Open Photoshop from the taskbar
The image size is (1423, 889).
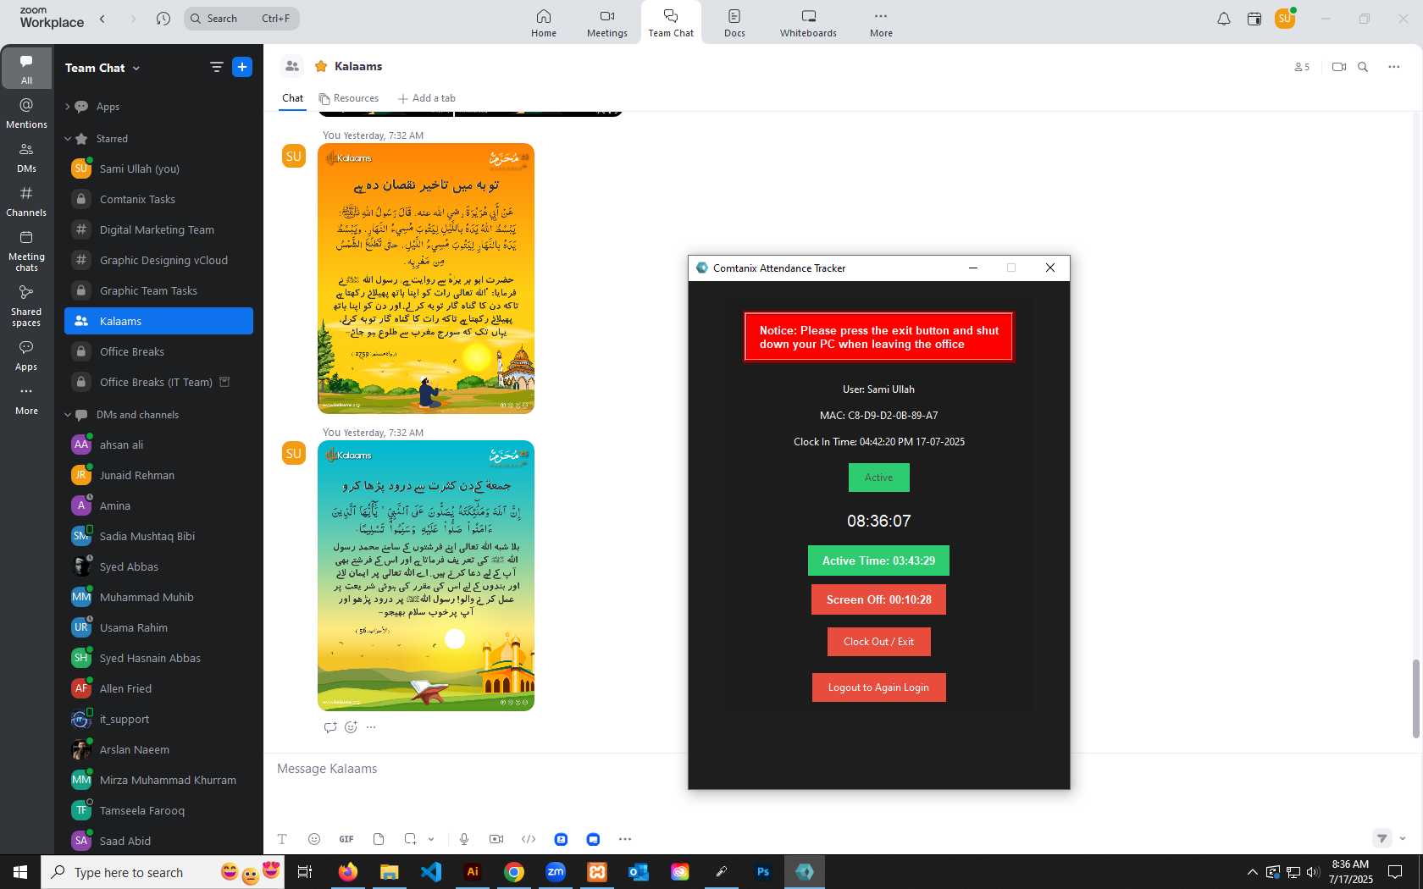point(763,871)
